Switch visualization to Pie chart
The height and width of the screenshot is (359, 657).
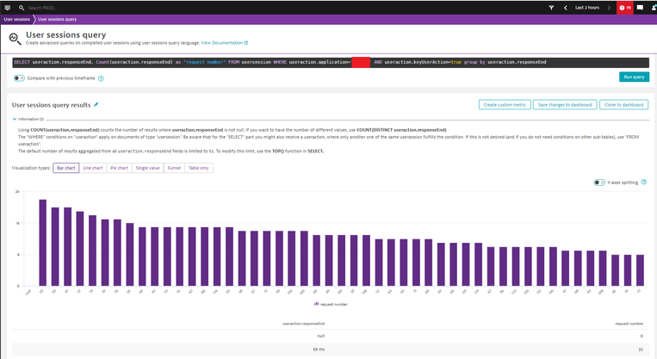coord(119,168)
